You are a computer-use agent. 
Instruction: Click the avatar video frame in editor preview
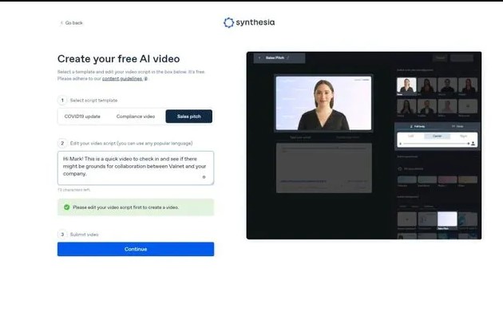click(323, 103)
